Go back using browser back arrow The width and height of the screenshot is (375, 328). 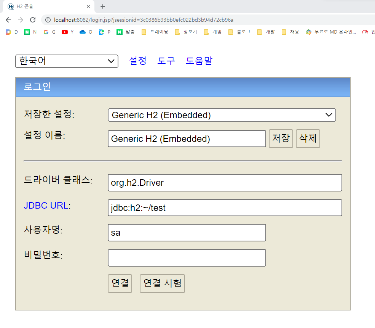click(8, 20)
